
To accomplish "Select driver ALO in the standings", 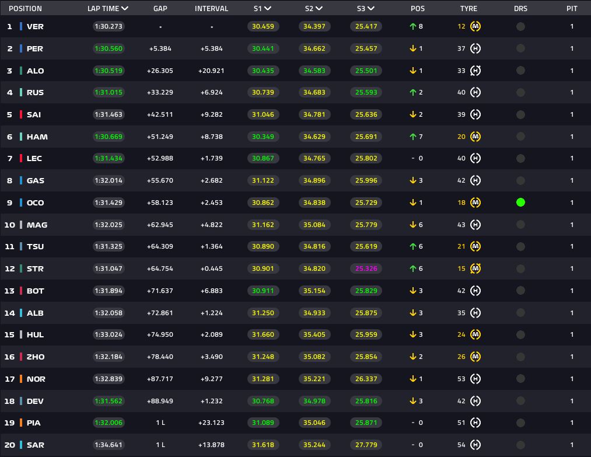I will click(x=35, y=71).
